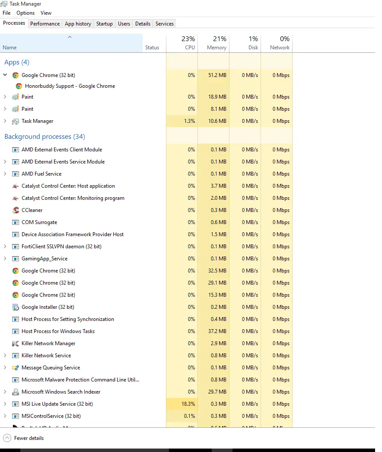Sort processes by CPU column
The image size is (382, 452).
pos(182,43)
